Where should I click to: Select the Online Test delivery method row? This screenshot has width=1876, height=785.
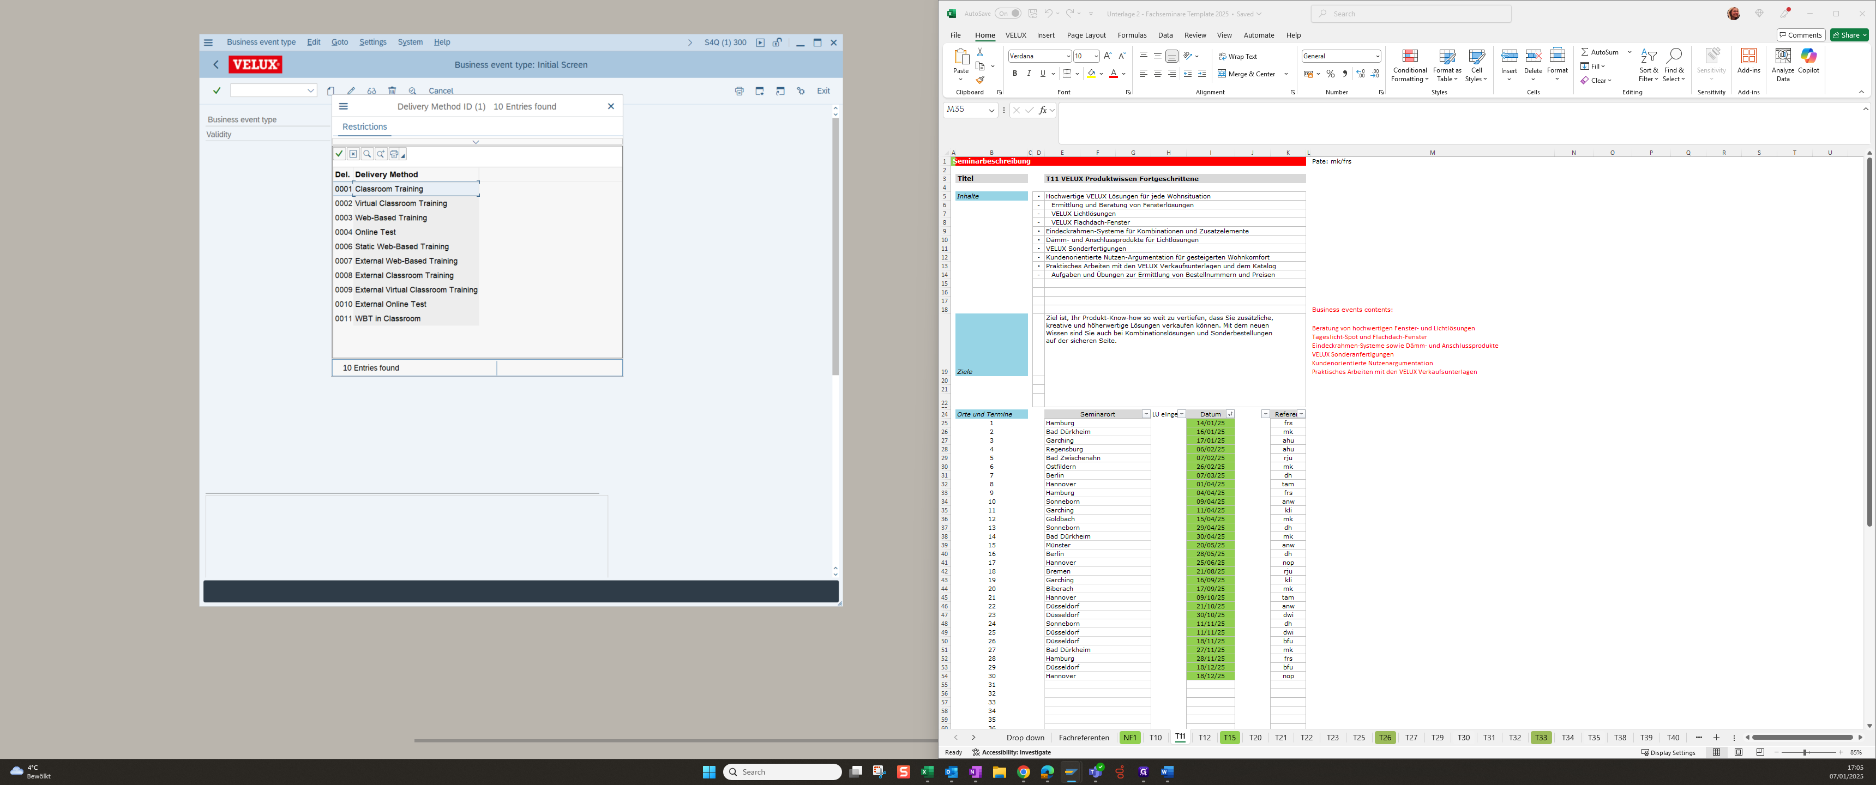(406, 232)
